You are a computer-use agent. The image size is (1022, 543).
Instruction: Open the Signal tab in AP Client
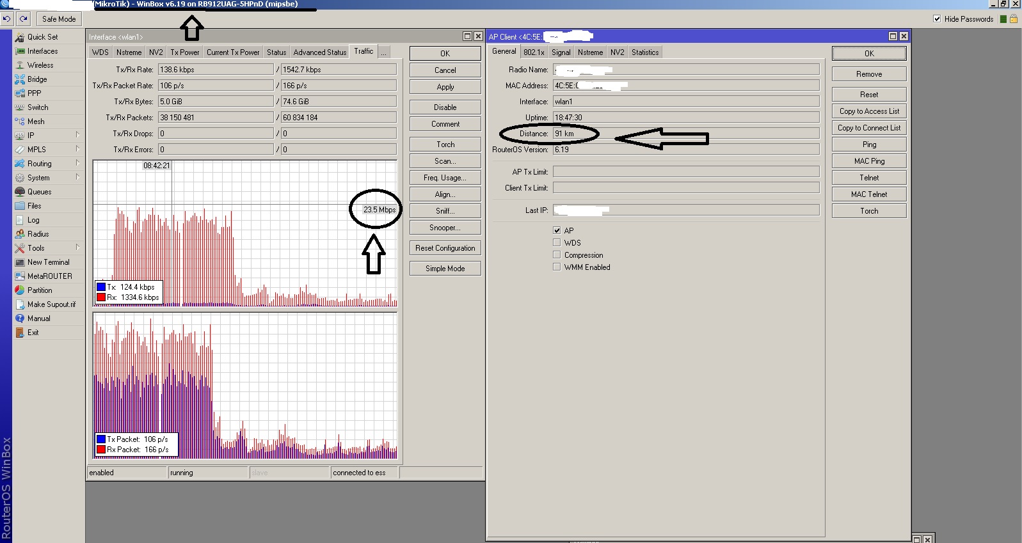pos(561,52)
